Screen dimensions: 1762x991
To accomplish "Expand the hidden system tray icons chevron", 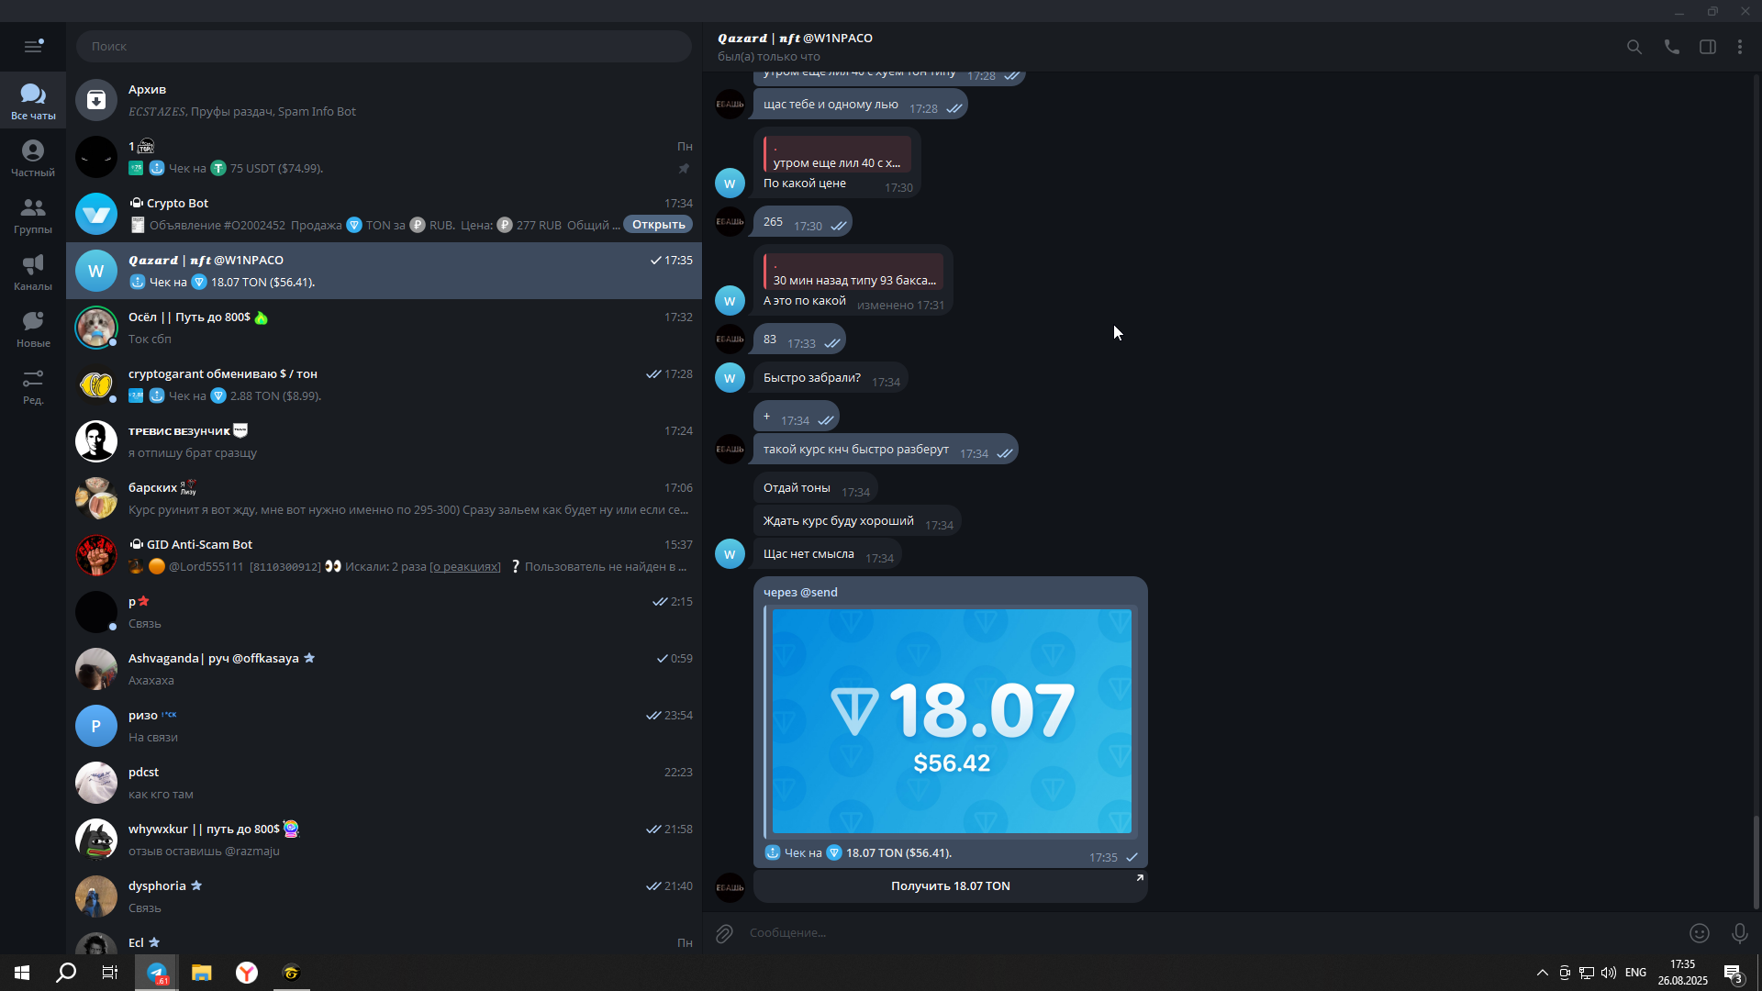I will tap(1542, 973).
